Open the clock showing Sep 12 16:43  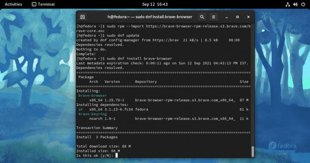[x=155, y=4]
